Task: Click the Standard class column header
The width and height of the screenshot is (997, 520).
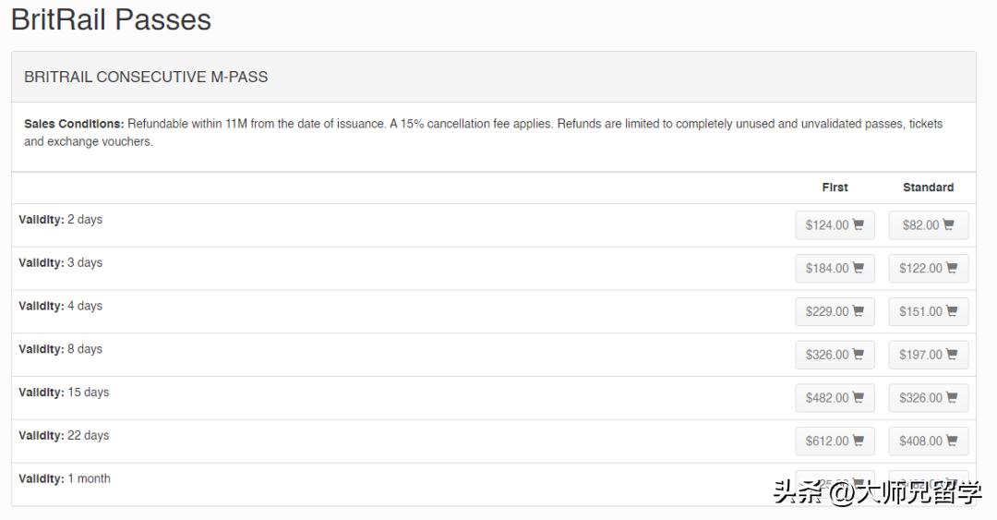Action: click(x=928, y=187)
